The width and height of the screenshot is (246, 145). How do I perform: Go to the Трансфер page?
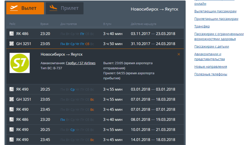coord(202,26)
